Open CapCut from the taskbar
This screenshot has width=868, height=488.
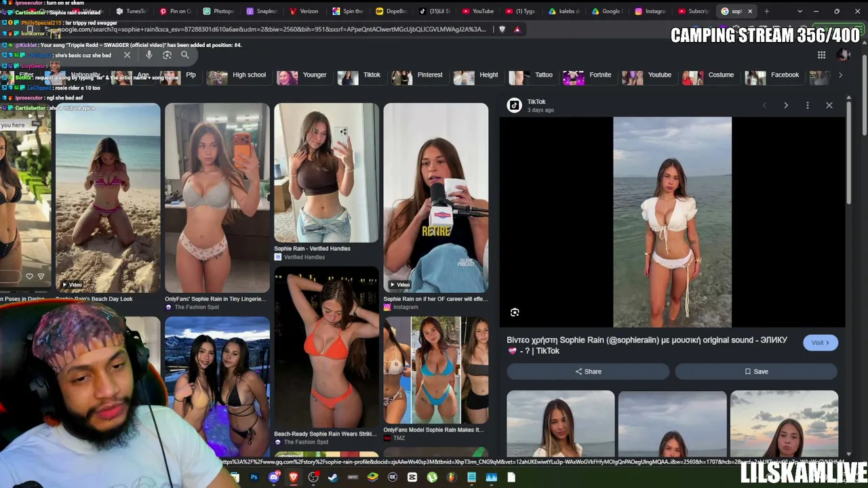pos(412,477)
